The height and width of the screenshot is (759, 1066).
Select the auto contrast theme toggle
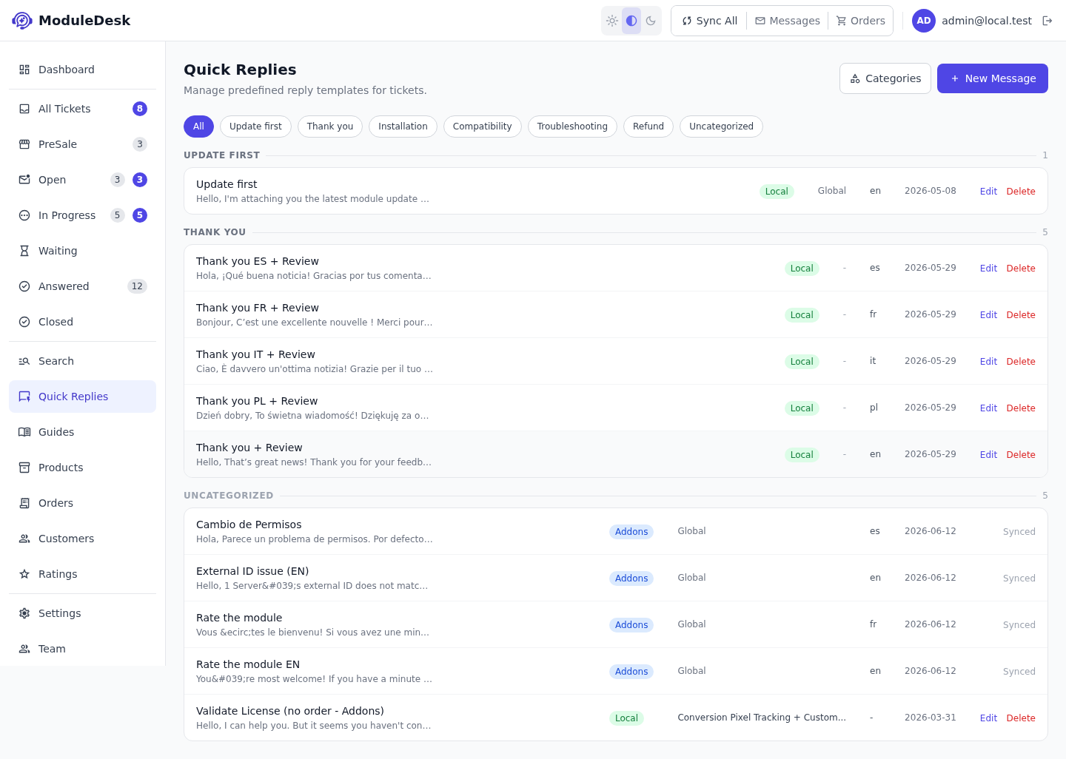pyautogui.click(x=631, y=21)
